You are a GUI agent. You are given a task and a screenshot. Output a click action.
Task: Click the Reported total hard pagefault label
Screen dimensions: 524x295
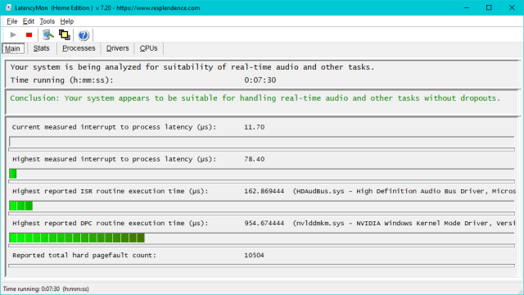pos(84,256)
